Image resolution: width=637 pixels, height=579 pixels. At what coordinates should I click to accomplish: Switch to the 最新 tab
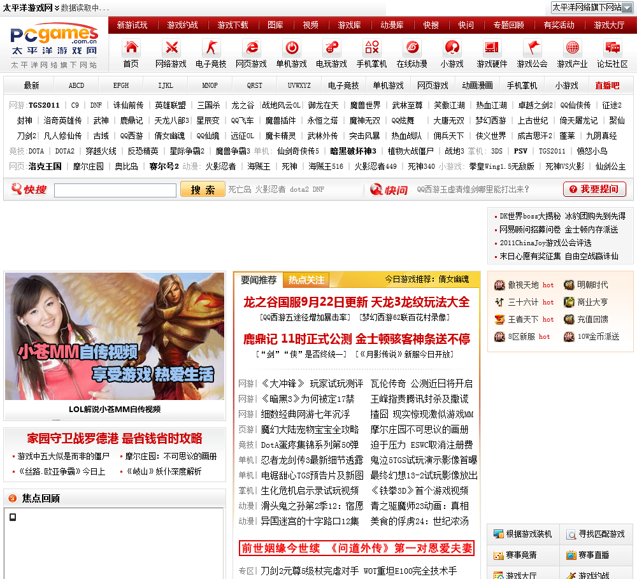pyautogui.click(x=31, y=85)
